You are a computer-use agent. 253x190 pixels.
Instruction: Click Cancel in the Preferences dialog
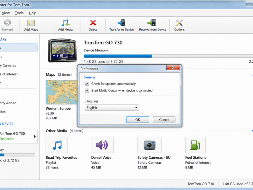164,120
